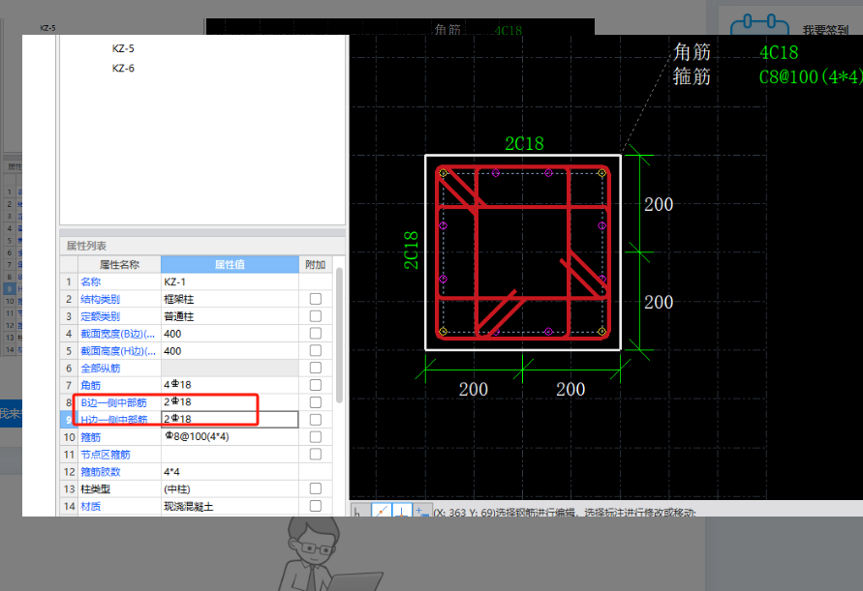
Task: Click the 属性名称 column header
Action: [x=119, y=264]
